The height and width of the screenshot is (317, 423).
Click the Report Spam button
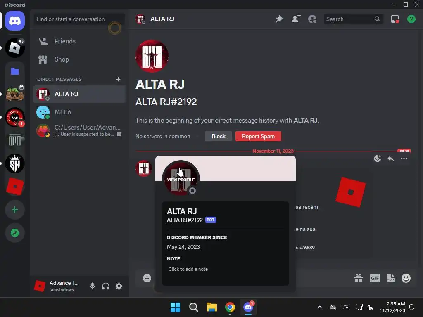click(258, 136)
